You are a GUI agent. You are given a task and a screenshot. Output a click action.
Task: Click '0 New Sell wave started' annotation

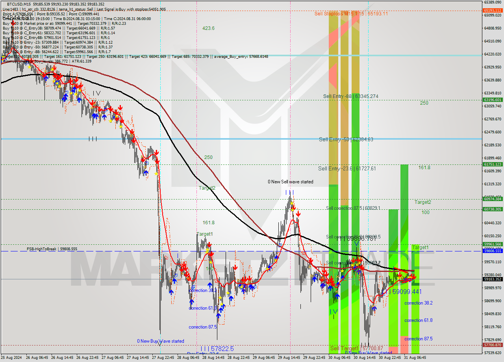pos(291,181)
